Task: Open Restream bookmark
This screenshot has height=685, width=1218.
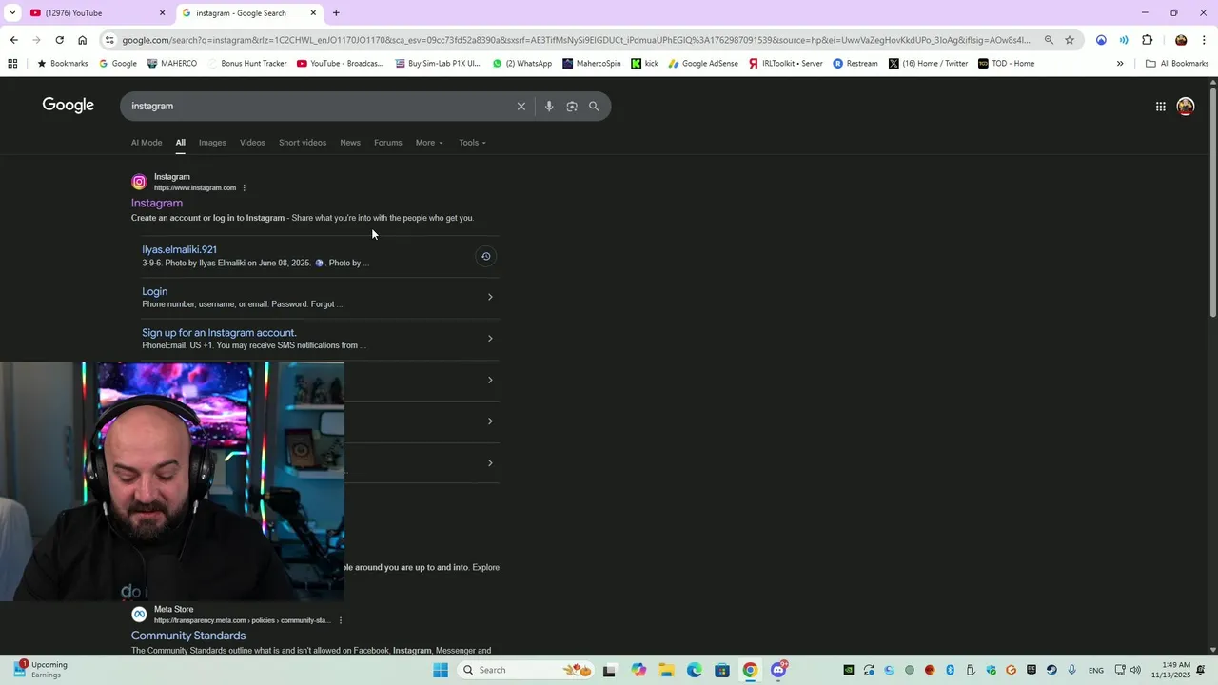Action: [x=855, y=64]
